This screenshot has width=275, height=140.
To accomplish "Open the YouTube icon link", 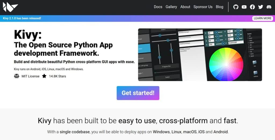I will click(x=244, y=7).
